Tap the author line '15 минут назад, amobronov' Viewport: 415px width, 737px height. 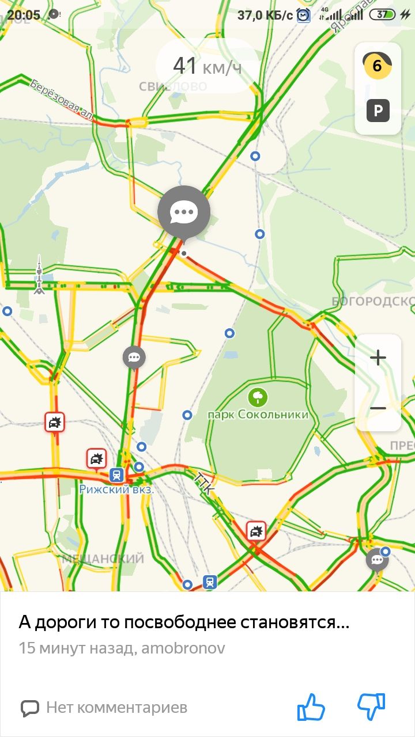[x=122, y=648]
